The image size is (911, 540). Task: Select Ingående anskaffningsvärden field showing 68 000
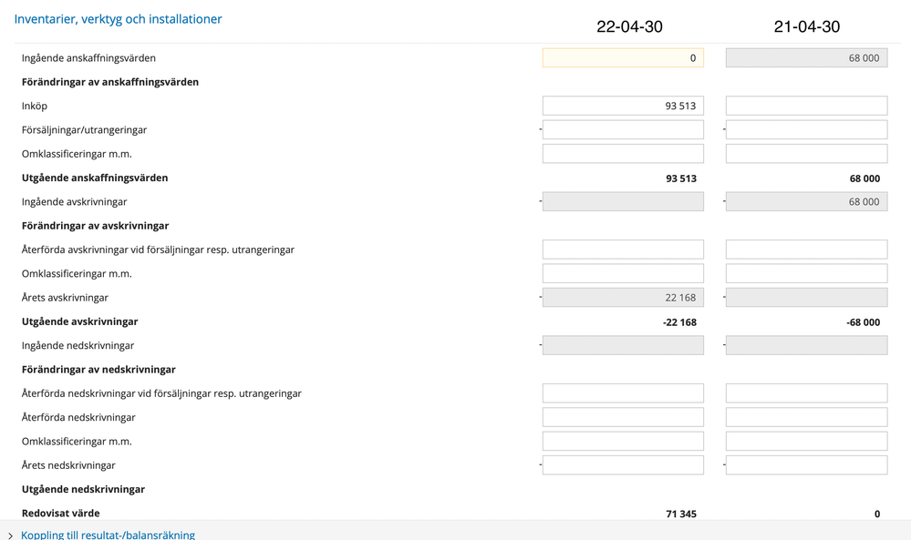pos(806,58)
